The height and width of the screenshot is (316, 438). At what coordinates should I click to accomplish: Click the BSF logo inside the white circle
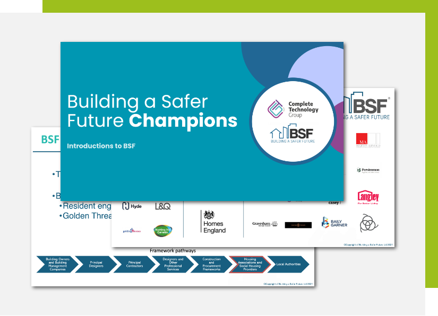(x=293, y=134)
